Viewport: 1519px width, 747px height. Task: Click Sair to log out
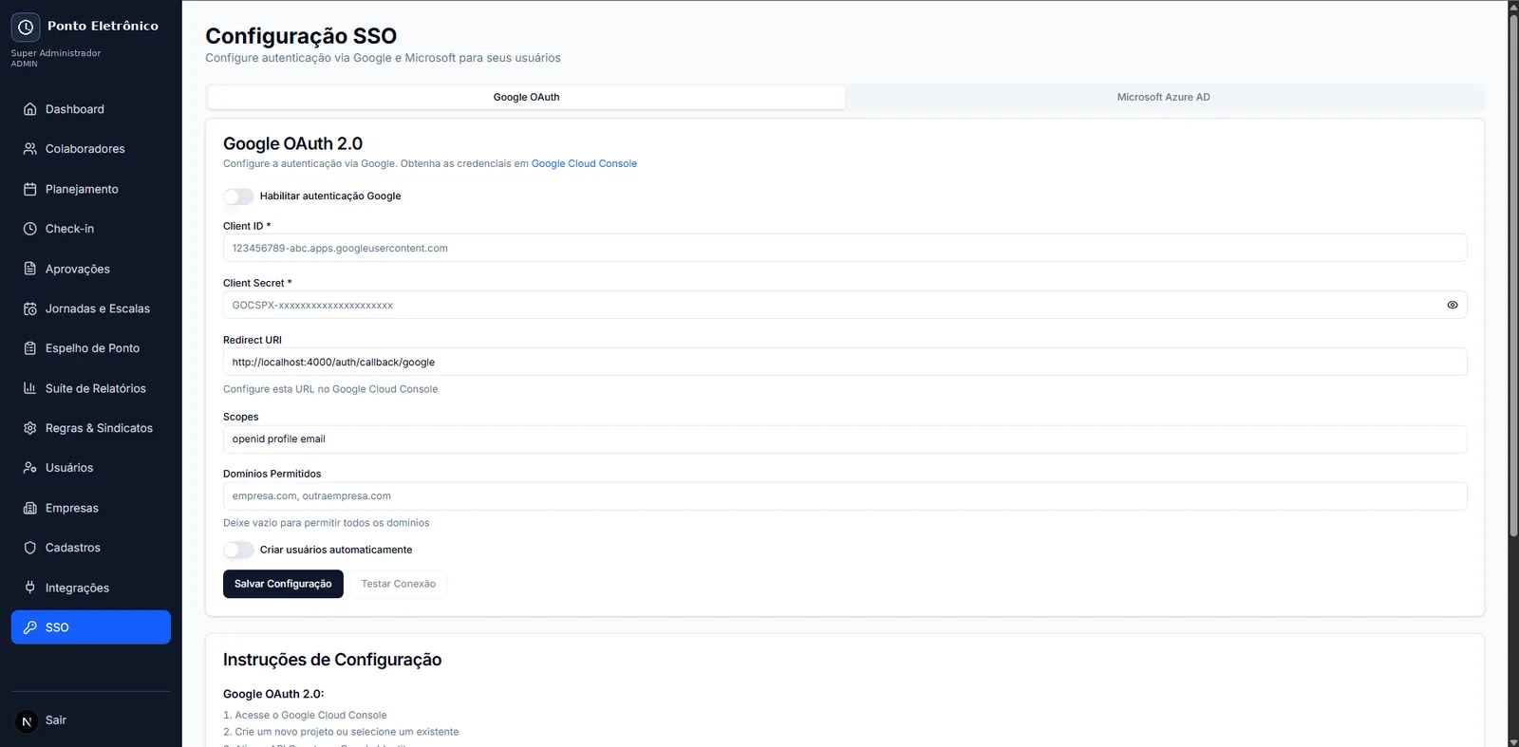click(x=56, y=720)
